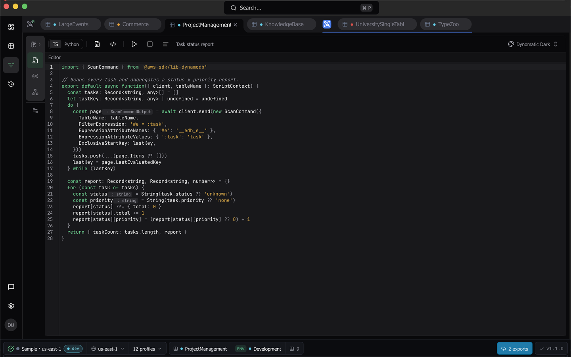Click the 'unknown' string on line 21

217,194
